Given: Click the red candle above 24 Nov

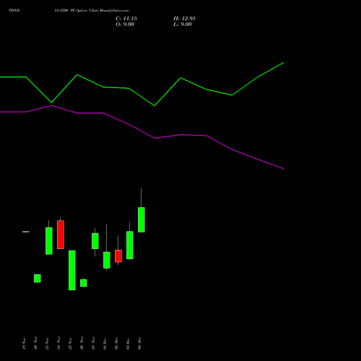Looking at the screenshot, I should 61,235.
